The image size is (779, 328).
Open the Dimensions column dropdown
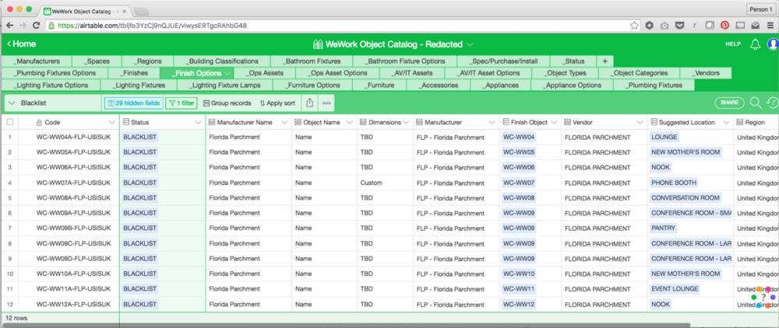tap(405, 122)
